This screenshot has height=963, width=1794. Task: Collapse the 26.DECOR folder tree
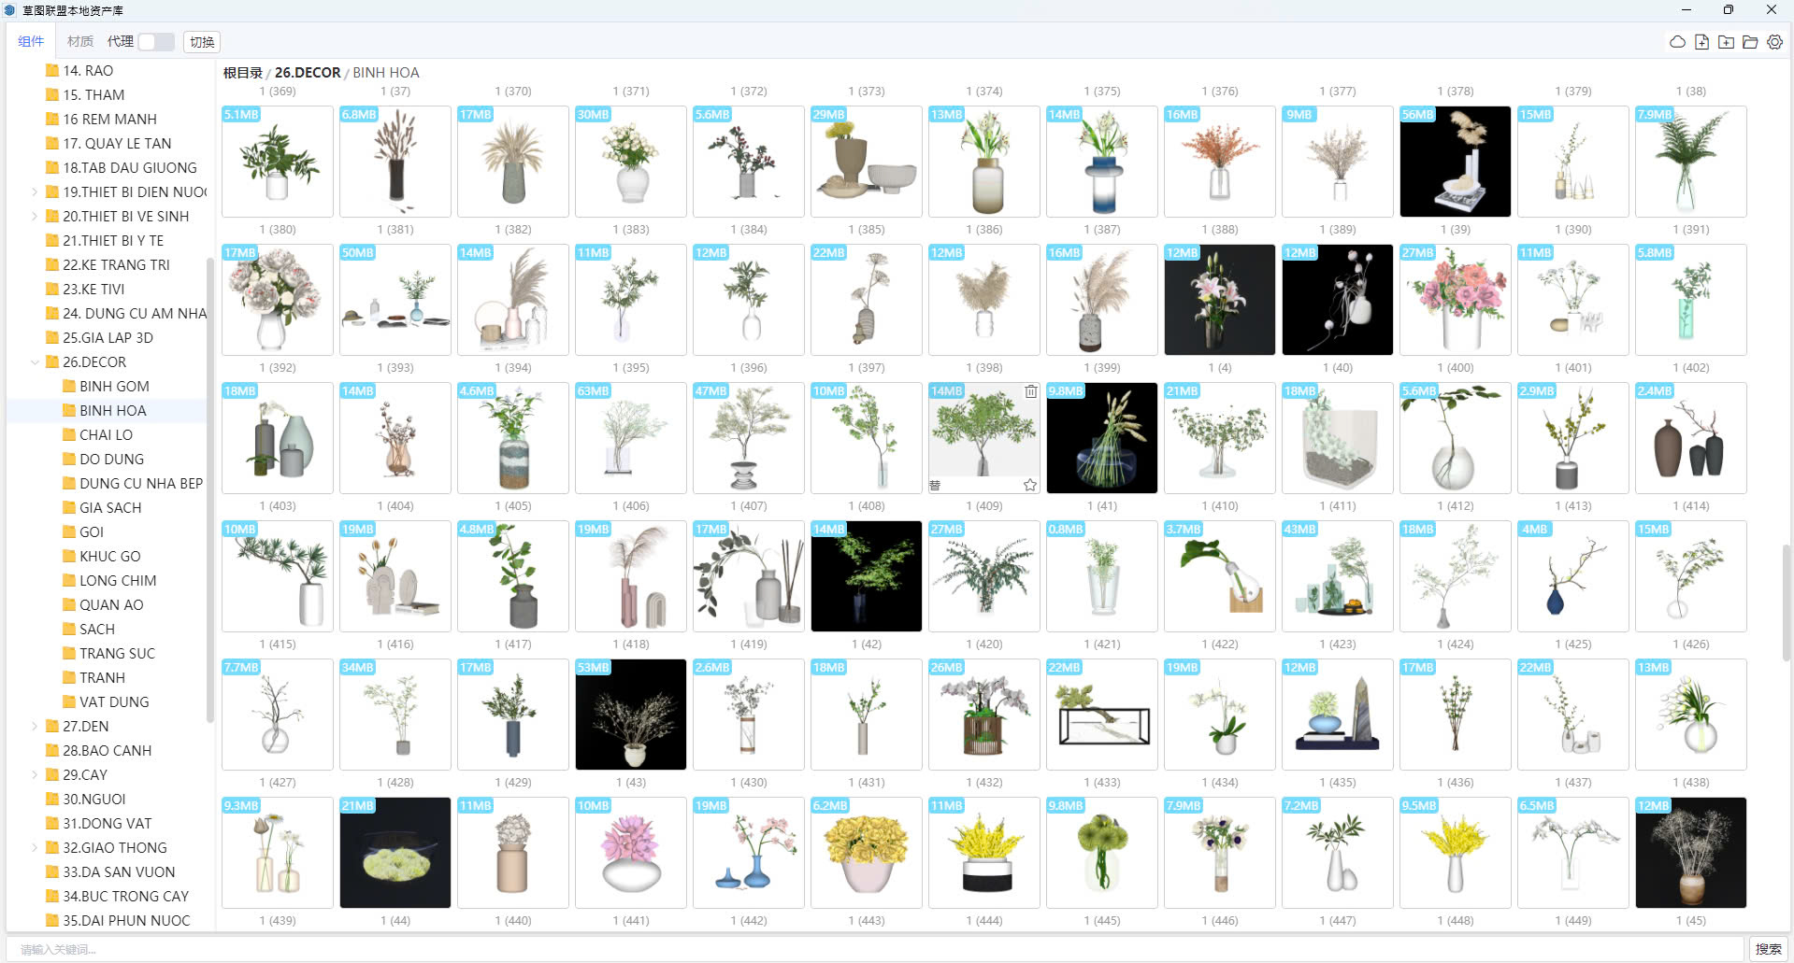35,362
